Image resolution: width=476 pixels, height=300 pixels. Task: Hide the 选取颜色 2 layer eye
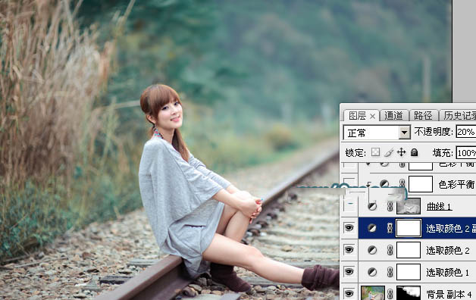349,250
